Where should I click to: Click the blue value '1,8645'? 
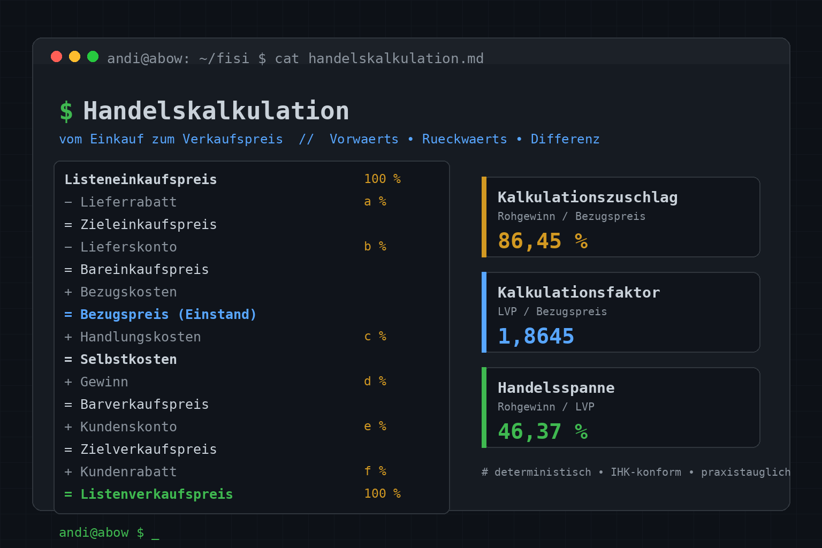point(536,336)
